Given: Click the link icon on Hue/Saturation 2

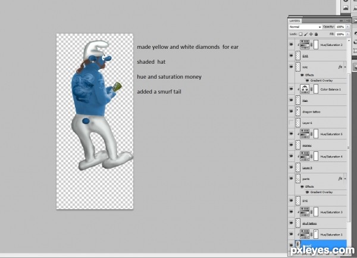Looking at the screenshot, I should 311,45.
